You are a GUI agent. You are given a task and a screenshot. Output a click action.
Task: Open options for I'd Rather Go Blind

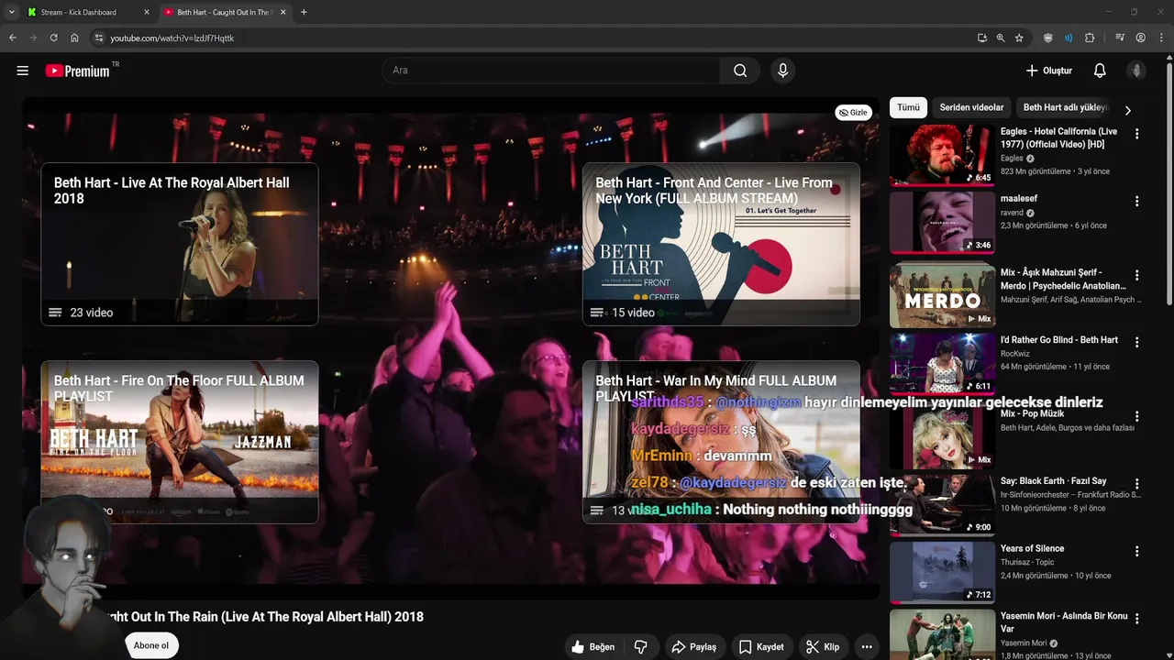pos(1136,342)
